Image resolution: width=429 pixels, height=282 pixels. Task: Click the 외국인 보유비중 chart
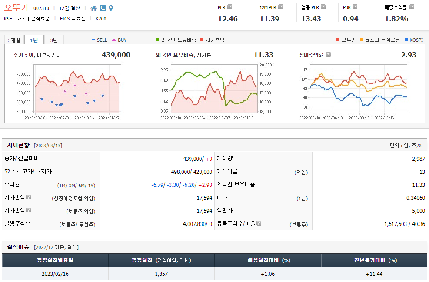[x=214, y=89]
